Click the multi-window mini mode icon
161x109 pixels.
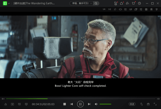click(136, 9)
